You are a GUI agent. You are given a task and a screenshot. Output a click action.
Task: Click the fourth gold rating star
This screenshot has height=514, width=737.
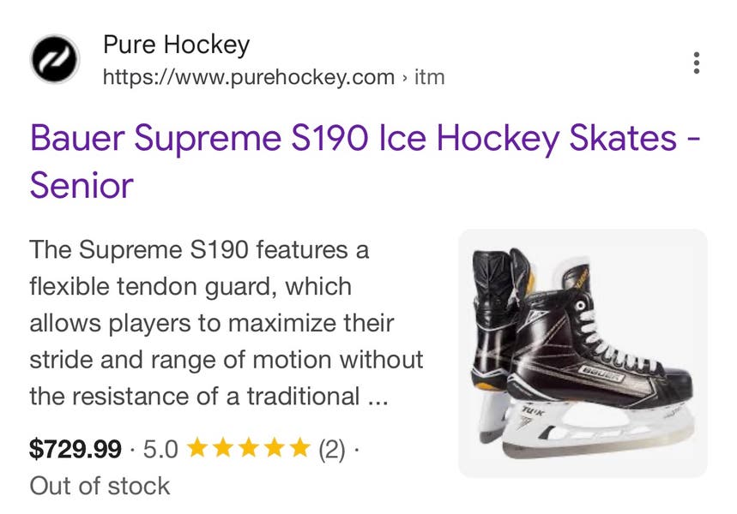click(273, 447)
